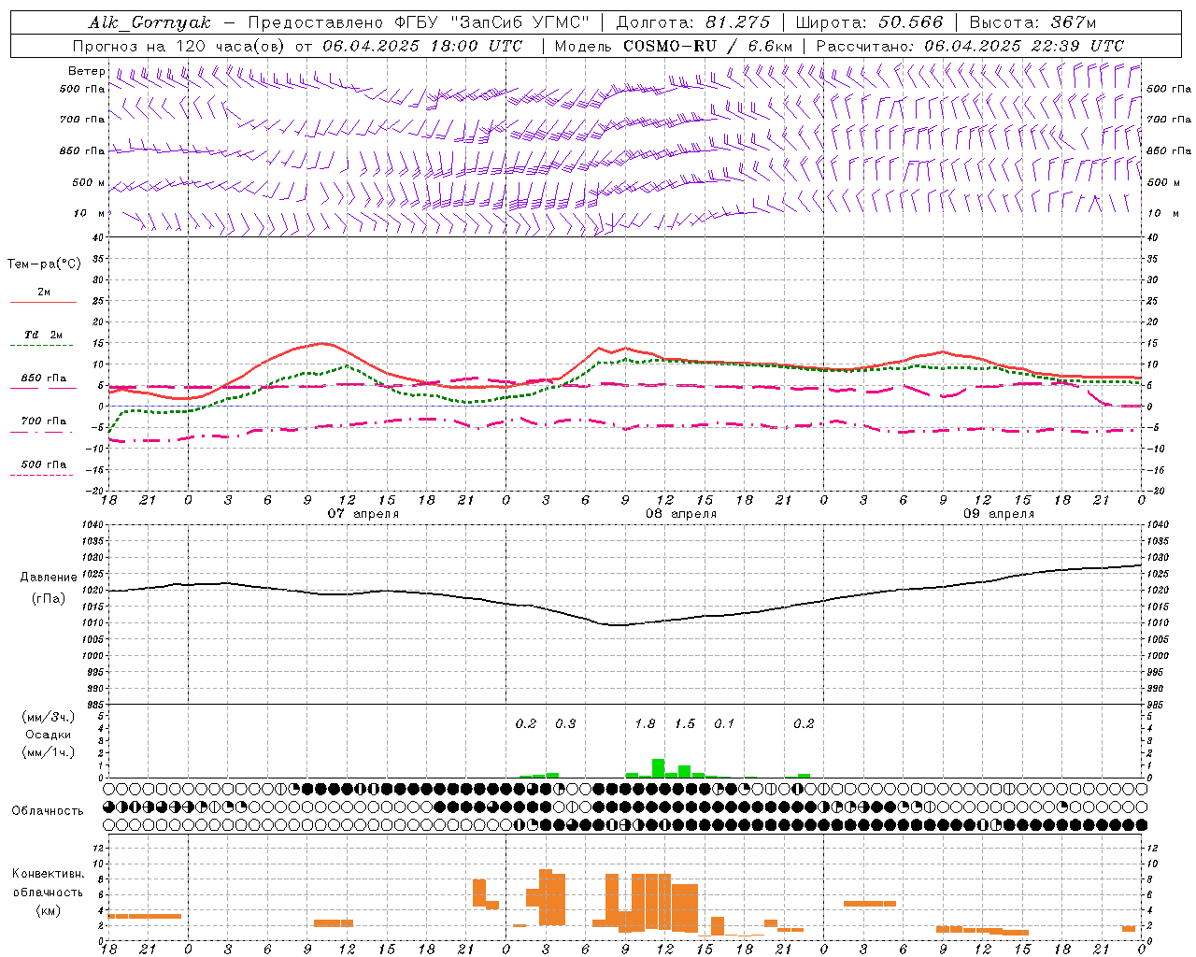Viewport: 1196px width, 957px height.
Task: Select the latitude value 50.566
Action: (x=911, y=22)
